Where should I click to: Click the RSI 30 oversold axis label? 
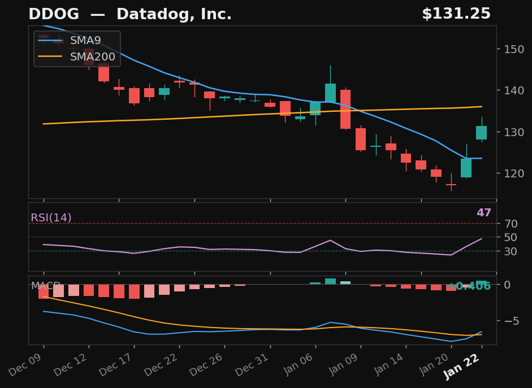(x=511, y=251)
